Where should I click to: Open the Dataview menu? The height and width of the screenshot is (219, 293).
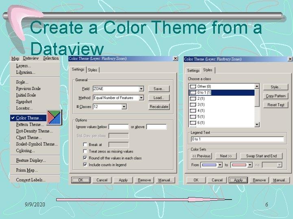pyautogui.click(x=31, y=58)
